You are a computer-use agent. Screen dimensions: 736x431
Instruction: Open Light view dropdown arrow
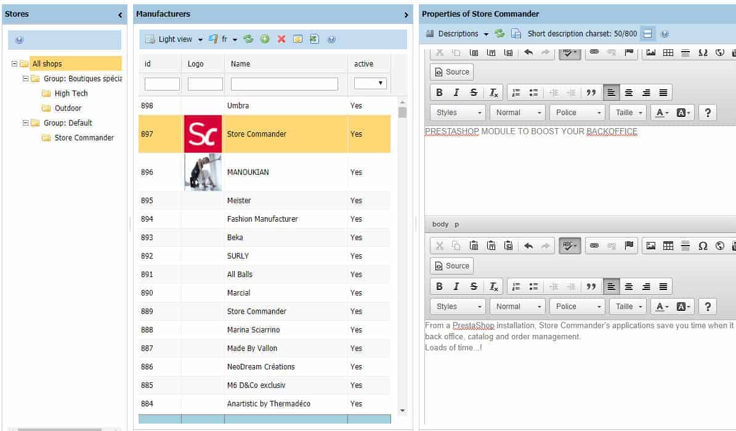click(200, 39)
